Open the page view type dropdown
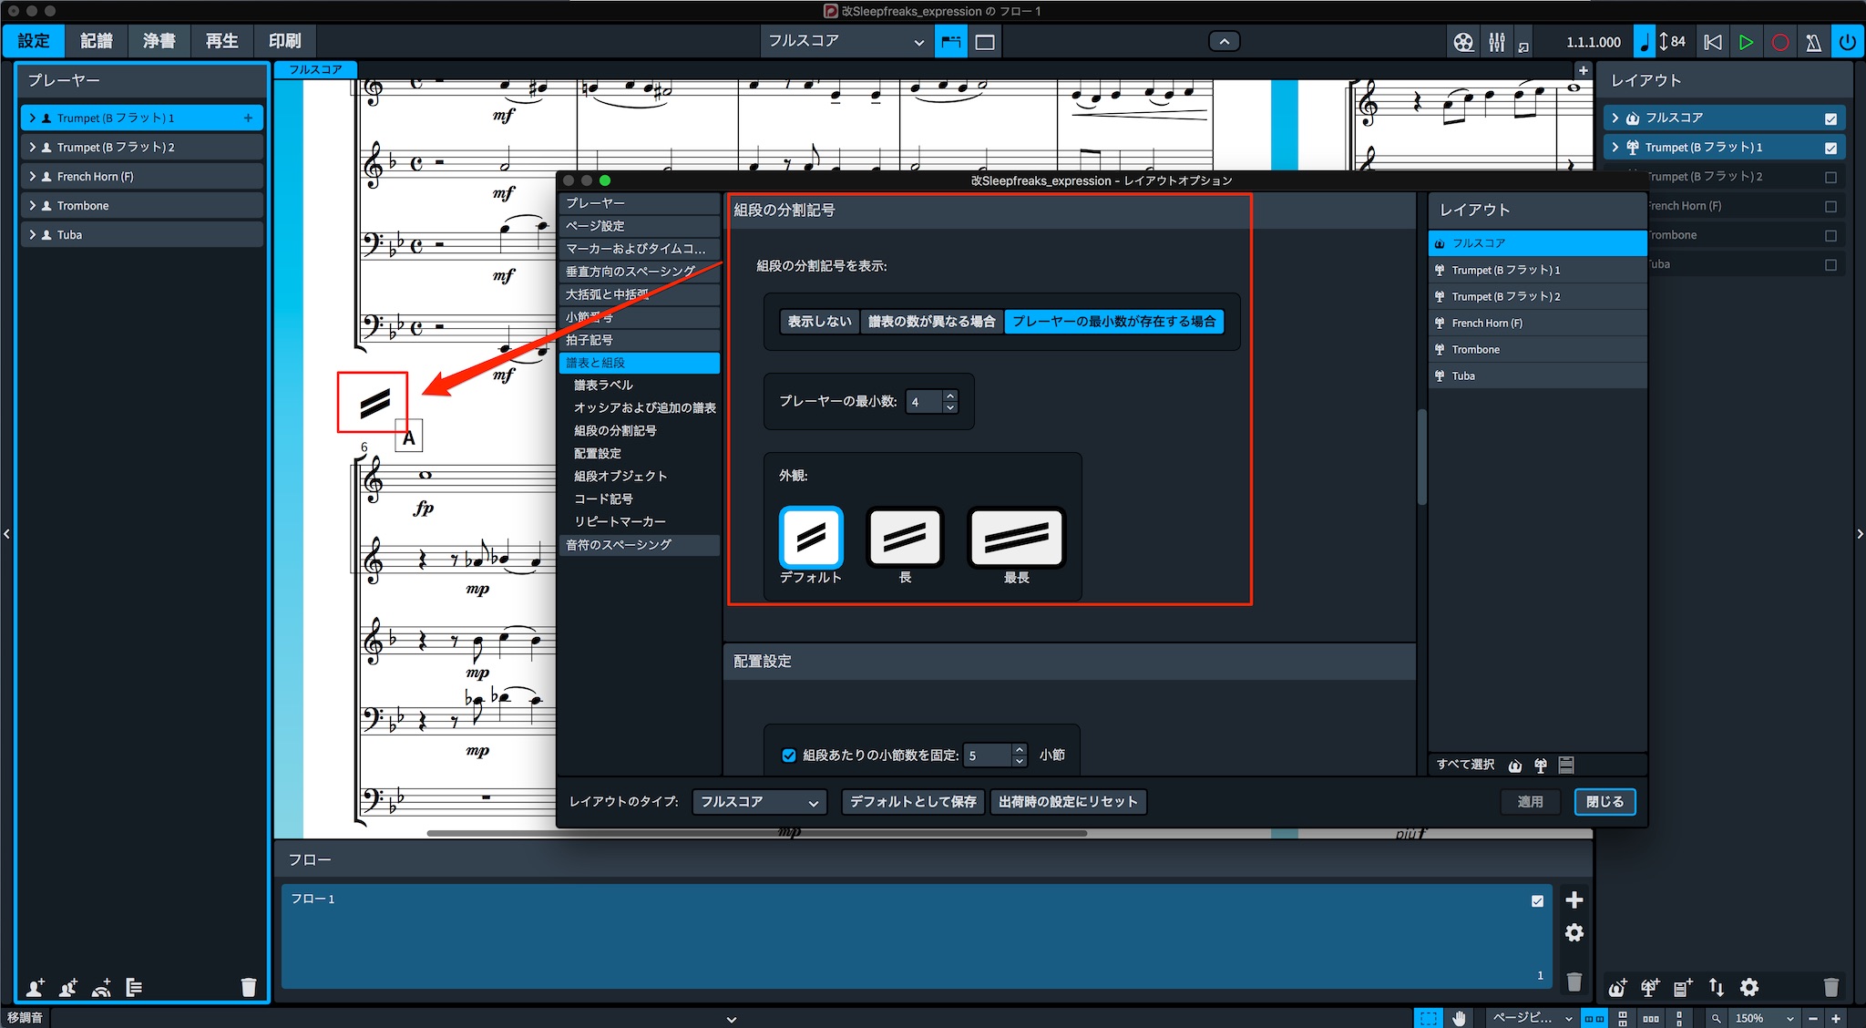 [x=1533, y=1018]
